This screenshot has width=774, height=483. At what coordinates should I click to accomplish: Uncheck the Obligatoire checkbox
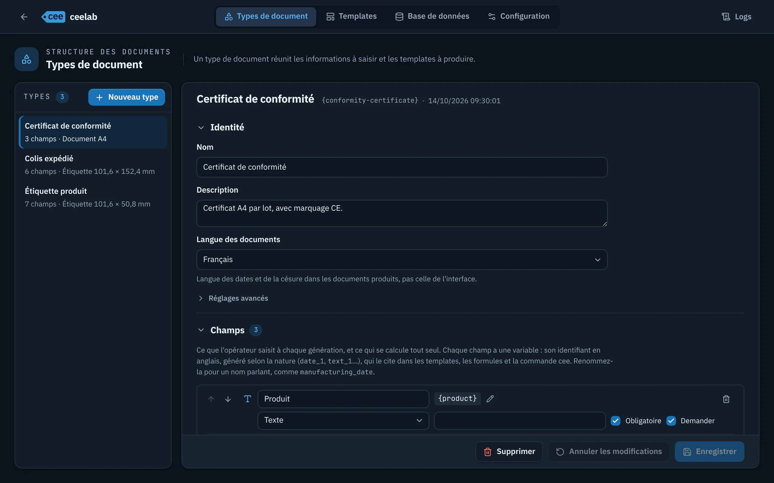[x=615, y=421]
